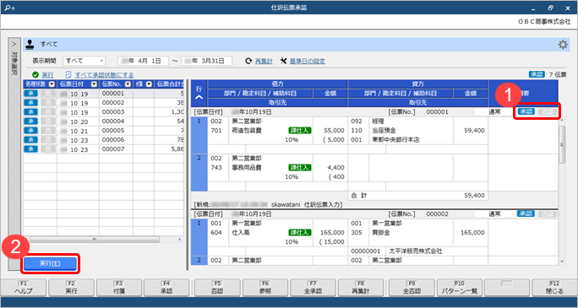Toggle 承 for slip 000005 in list
578x308 pixels.
pos(31,130)
